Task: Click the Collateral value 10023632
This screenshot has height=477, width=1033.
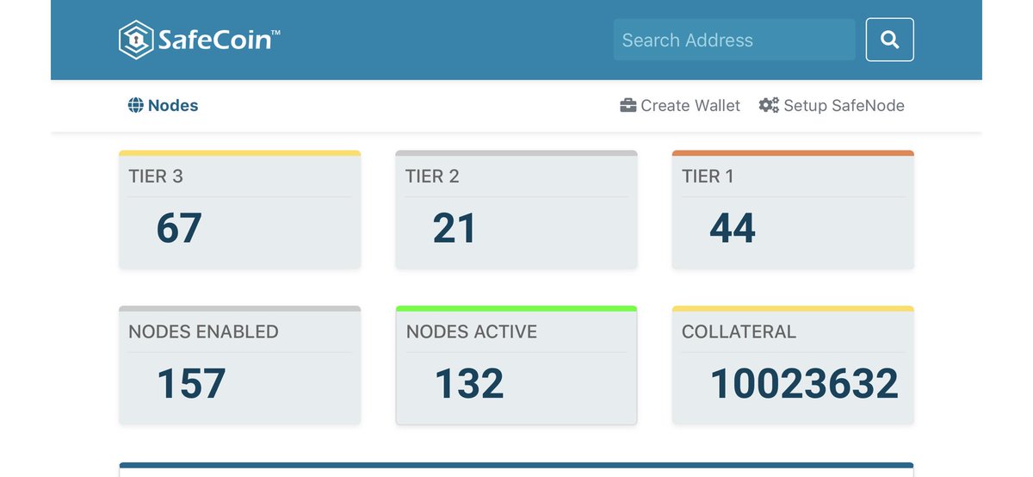Action: point(804,384)
